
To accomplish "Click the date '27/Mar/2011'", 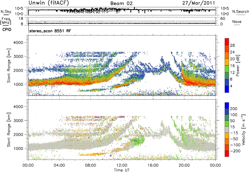I will tap(199, 3).
